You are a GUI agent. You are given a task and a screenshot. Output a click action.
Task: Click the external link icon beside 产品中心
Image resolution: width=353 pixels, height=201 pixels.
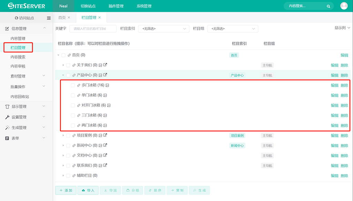point(105,75)
